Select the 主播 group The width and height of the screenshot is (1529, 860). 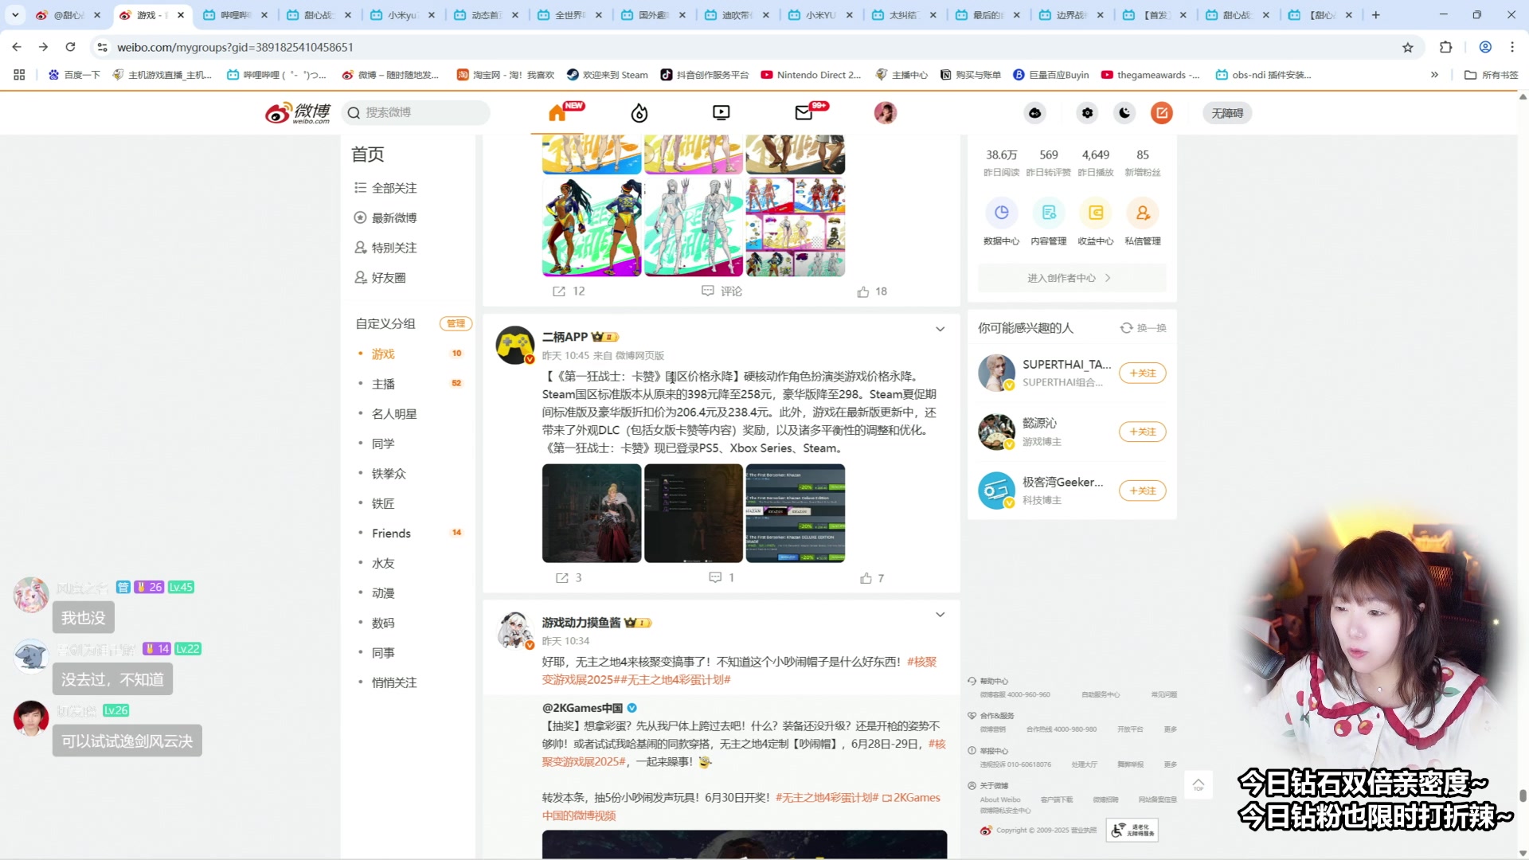(x=383, y=384)
